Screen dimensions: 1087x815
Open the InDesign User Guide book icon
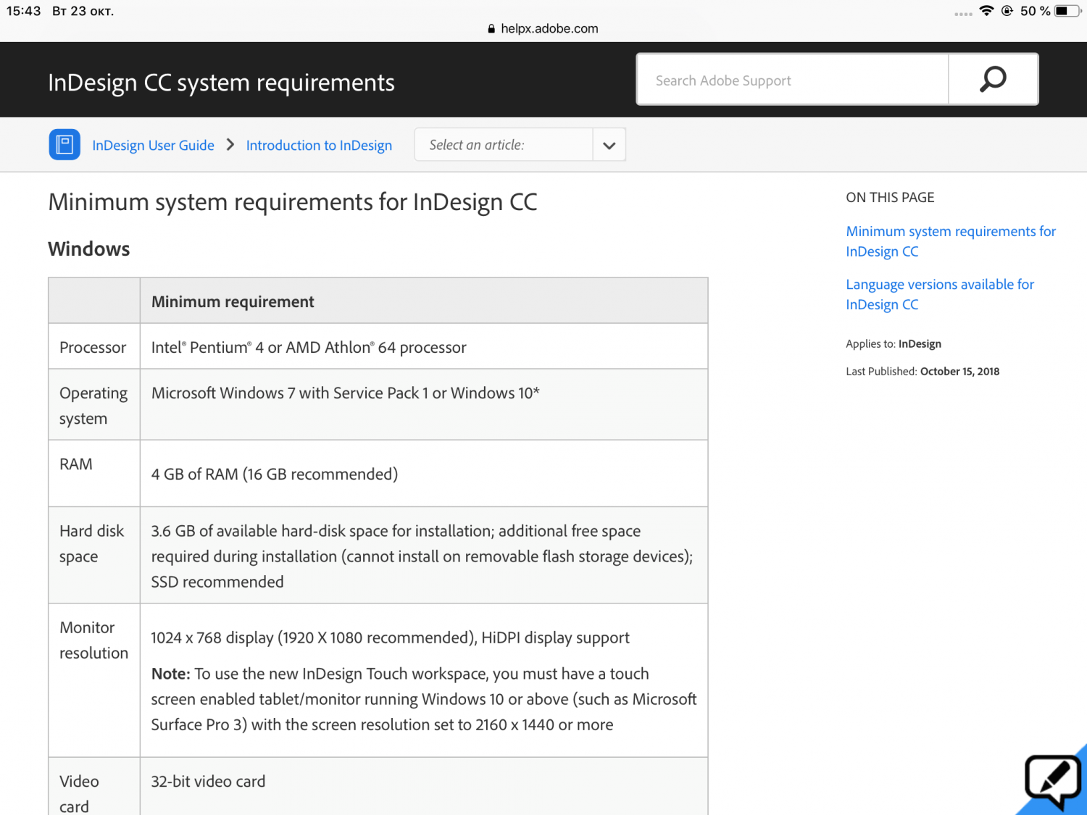(x=64, y=144)
